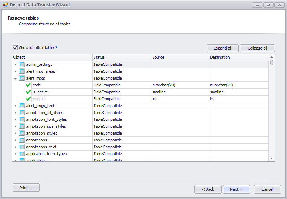Uncheck Show identical tables checkbox

16,48
